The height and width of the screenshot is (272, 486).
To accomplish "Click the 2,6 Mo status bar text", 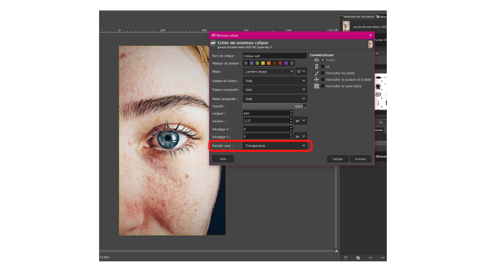I will (x=104, y=257).
